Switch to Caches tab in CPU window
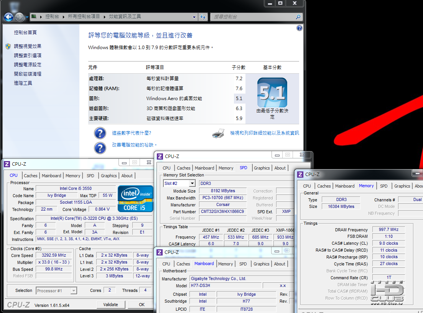Image resolution: width=423 pixels, height=313 pixels. pyautogui.click(x=30, y=176)
